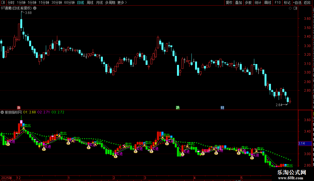The width and height of the screenshot is (314, 181).
Task: Click the O1: 2.68 indicator value
Action: (29, 112)
